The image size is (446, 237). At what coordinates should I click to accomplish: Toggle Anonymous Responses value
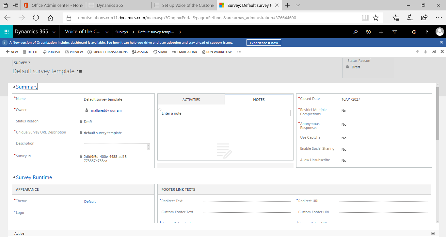pos(344,124)
